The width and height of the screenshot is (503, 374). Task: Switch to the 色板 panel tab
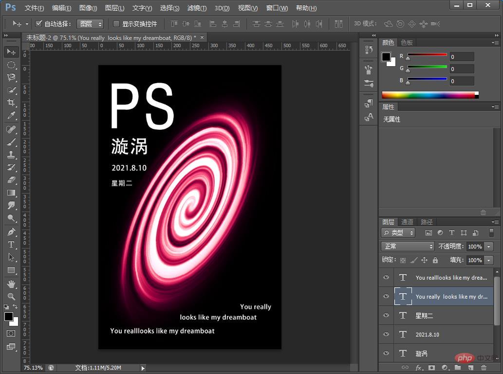(x=407, y=43)
